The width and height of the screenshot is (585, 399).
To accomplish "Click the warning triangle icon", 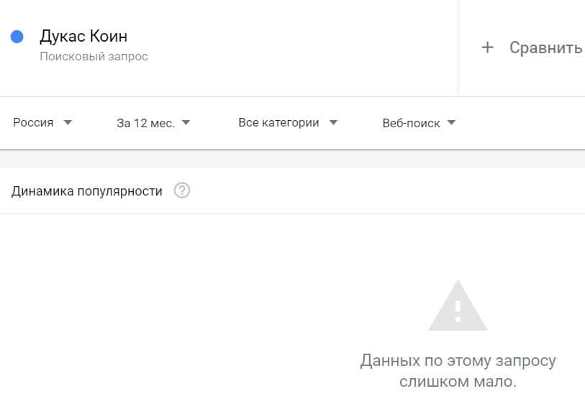I will (x=458, y=306).
